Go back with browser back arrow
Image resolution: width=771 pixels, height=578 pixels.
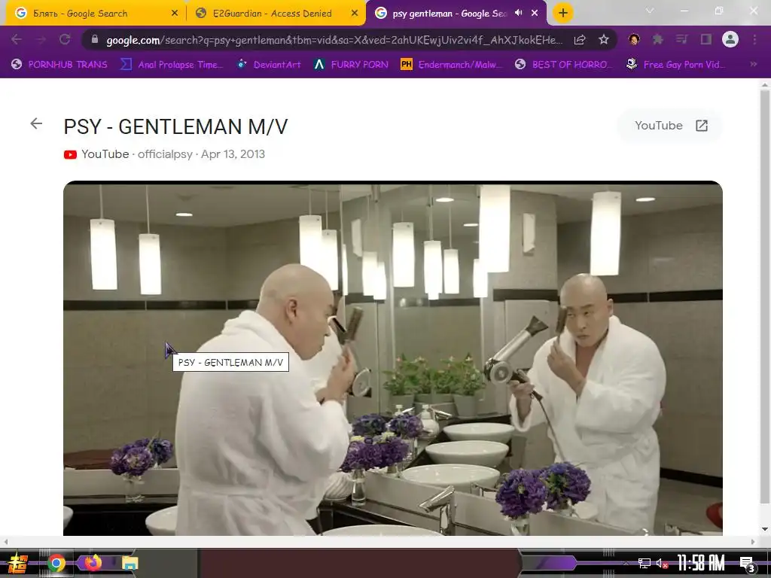17,39
